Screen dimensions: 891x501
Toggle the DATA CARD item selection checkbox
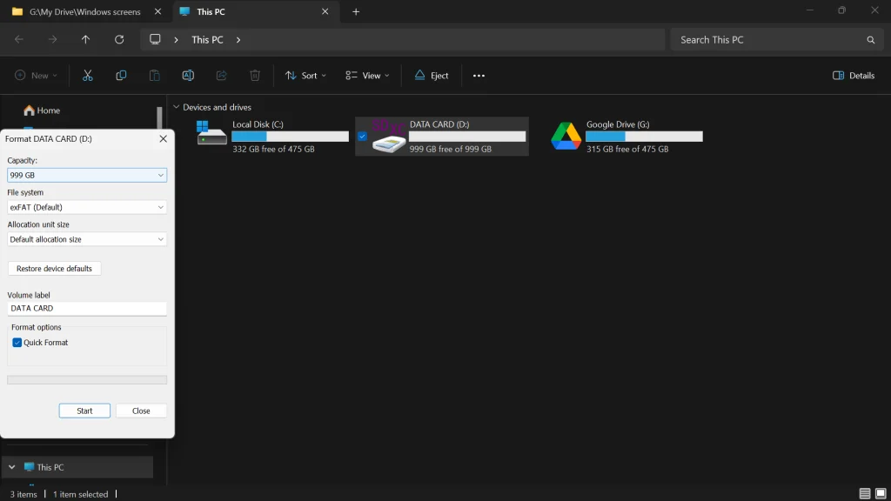(x=362, y=137)
